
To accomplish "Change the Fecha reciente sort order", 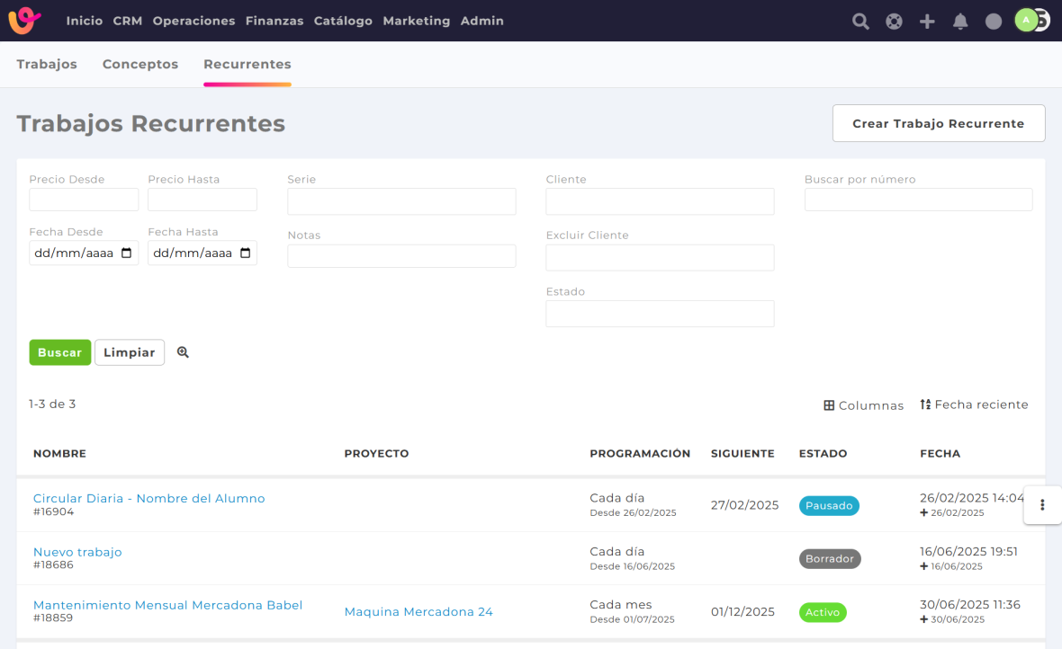I will (x=974, y=405).
